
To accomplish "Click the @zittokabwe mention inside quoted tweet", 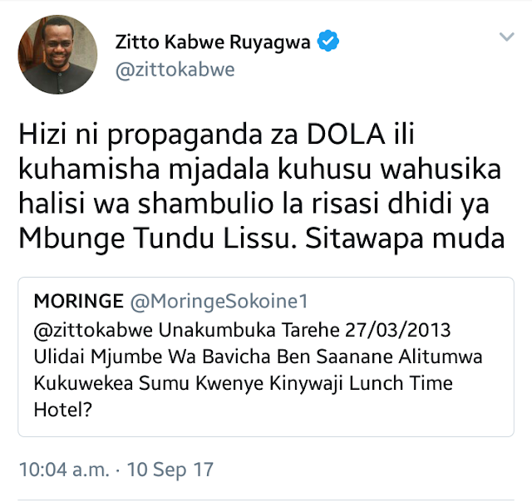I will [x=93, y=330].
